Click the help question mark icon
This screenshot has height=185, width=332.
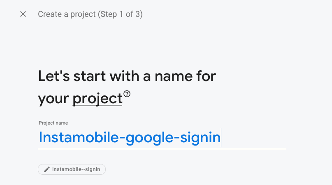pyautogui.click(x=127, y=94)
